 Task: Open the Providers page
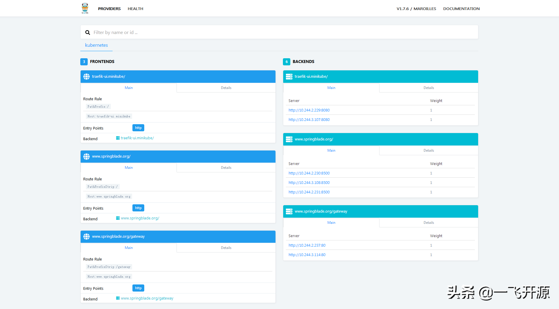pyautogui.click(x=109, y=9)
